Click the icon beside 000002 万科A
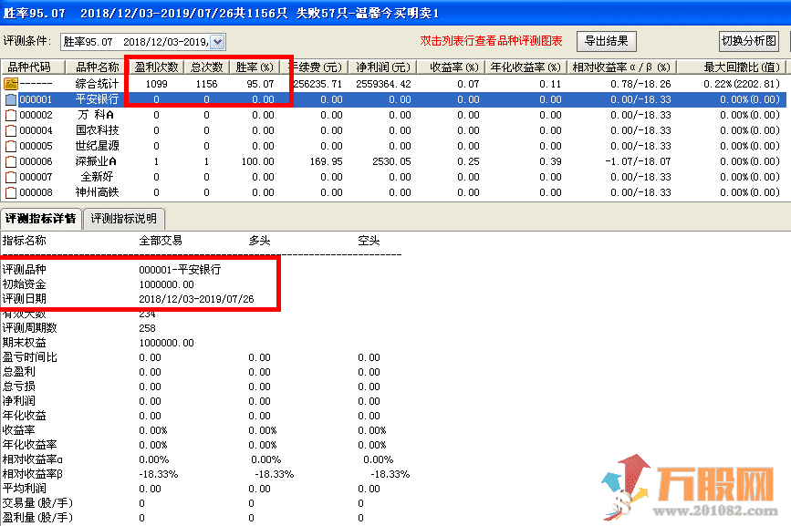This screenshot has height=526, width=791. tap(11, 116)
